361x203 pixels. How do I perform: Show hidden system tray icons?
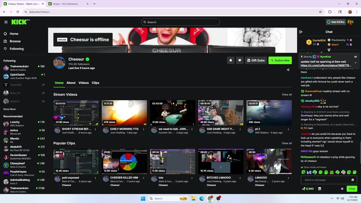(x=332, y=198)
